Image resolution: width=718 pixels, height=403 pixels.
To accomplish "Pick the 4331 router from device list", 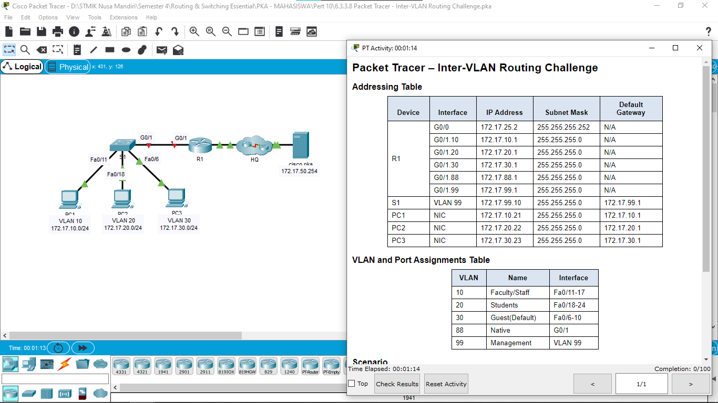I will [x=121, y=366].
